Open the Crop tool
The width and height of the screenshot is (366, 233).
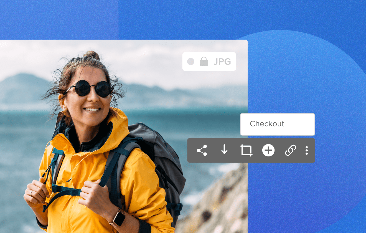tap(246, 151)
